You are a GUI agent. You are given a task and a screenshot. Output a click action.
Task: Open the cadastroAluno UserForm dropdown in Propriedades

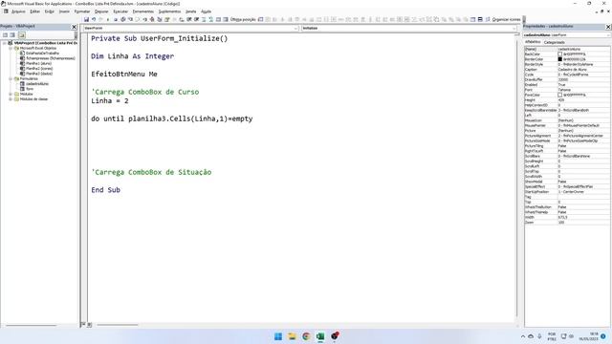click(x=567, y=35)
